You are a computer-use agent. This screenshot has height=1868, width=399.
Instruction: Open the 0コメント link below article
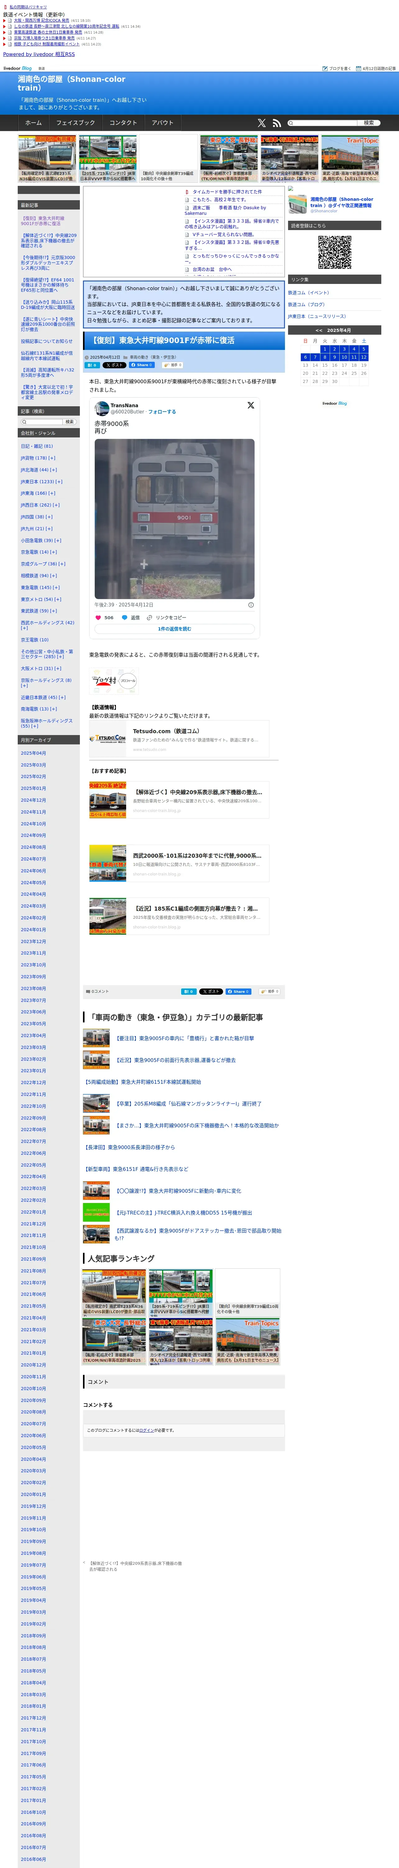[98, 991]
